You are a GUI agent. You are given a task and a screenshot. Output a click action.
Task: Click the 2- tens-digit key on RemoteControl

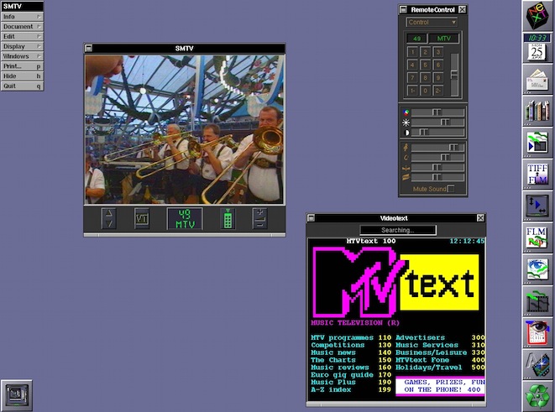tap(437, 91)
